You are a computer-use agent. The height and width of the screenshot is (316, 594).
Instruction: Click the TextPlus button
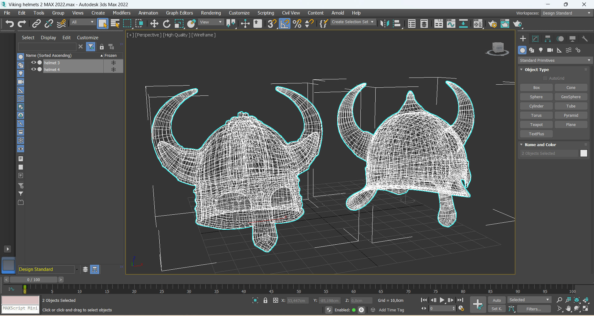[x=536, y=134]
